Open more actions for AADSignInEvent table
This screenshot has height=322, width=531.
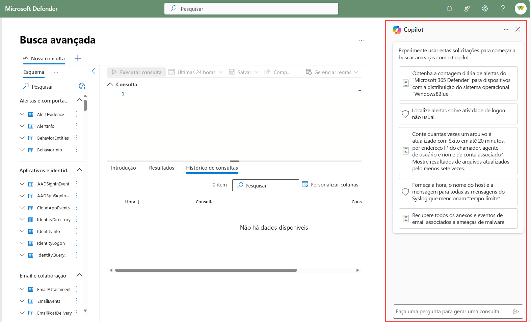pyautogui.click(x=77, y=184)
